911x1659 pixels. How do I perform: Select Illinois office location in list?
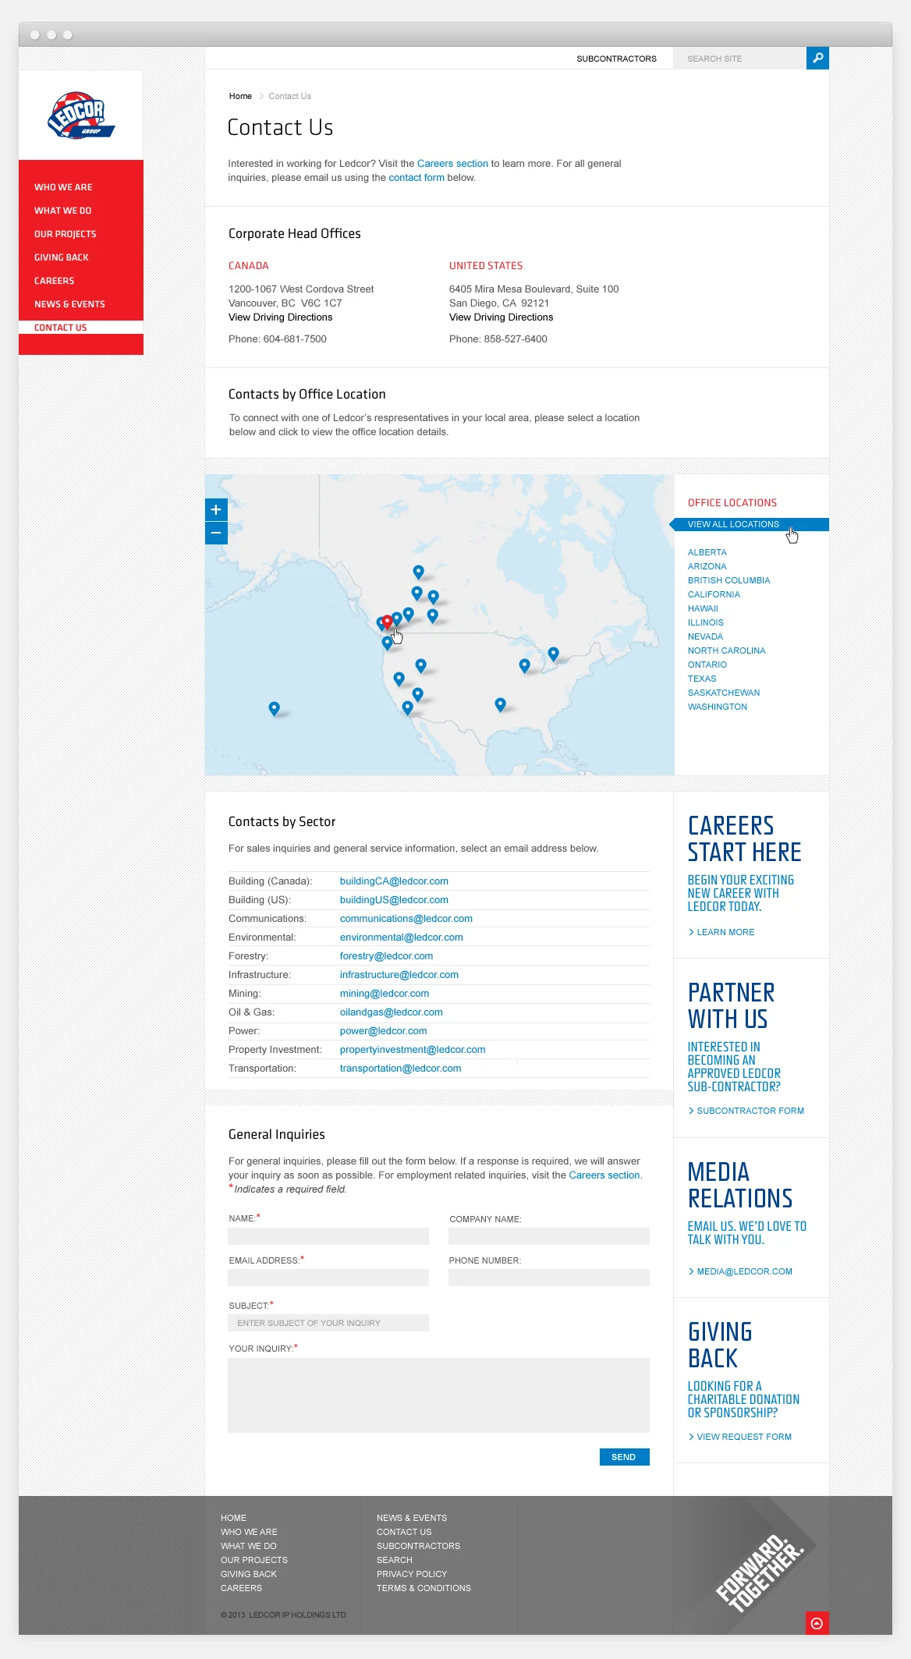tap(705, 622)
